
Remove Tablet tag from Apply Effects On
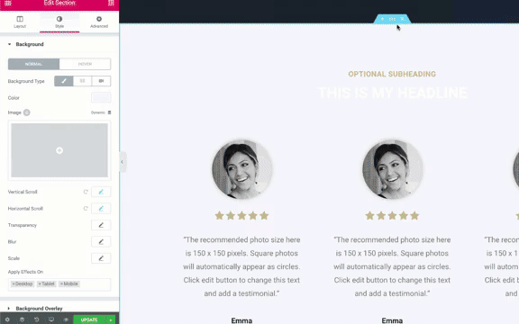pyautogui.click(x=40, y=284)
